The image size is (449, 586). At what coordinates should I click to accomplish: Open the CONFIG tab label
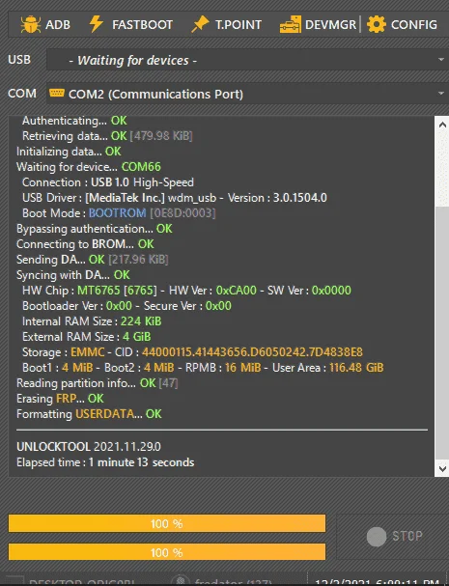coord(414,25)
